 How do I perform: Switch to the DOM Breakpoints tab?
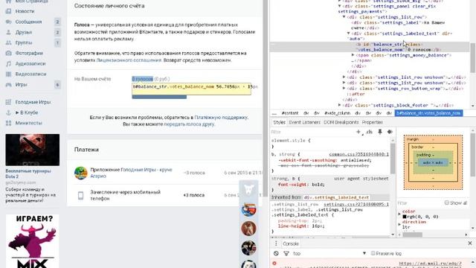pos(341,122)
